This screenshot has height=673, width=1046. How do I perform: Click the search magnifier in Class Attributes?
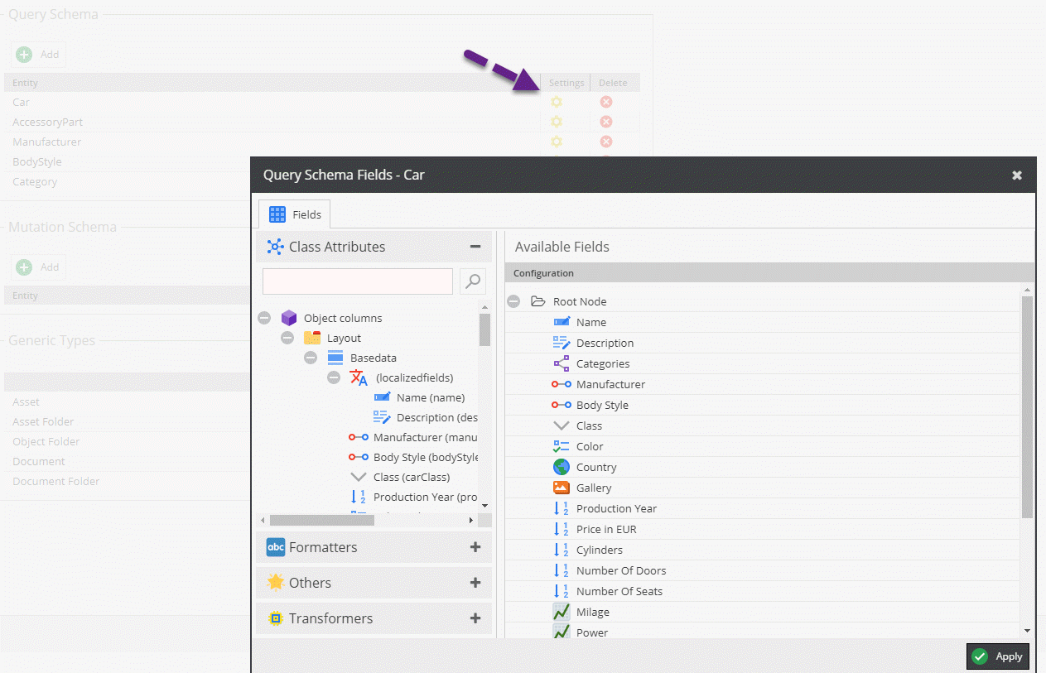[x=473, y=281]
